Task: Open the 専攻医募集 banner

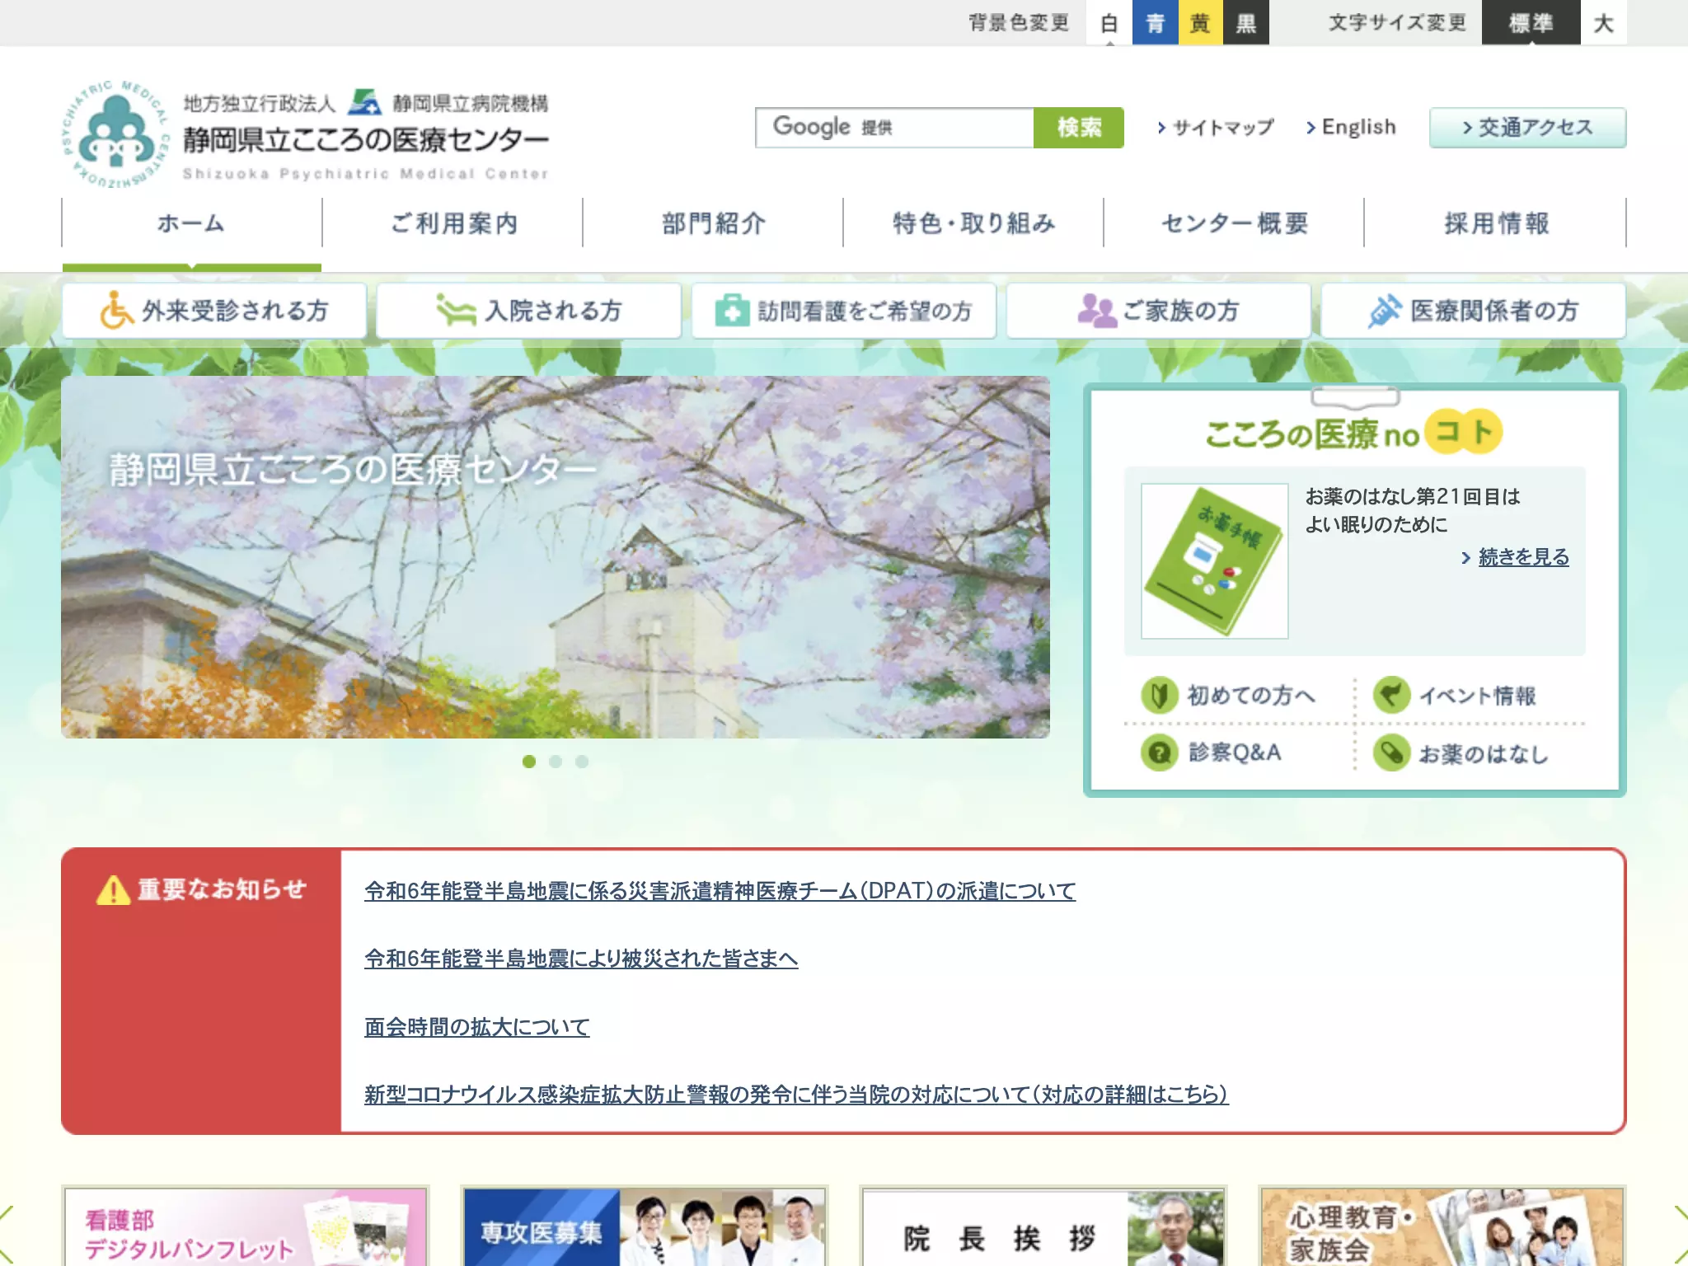Action: point(645,1227)
